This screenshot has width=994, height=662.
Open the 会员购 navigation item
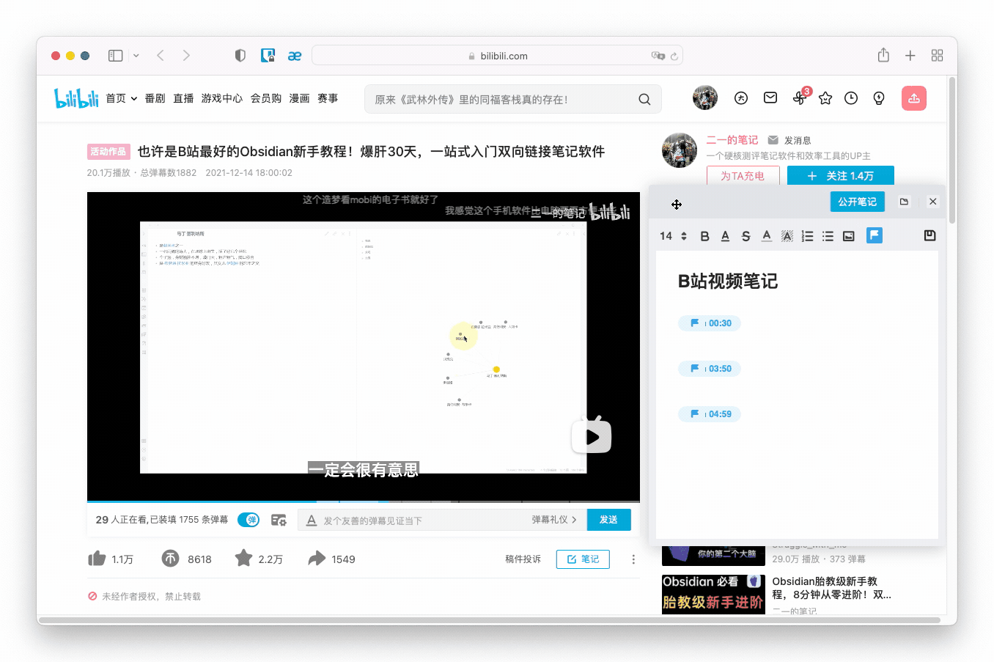(266, 98)
